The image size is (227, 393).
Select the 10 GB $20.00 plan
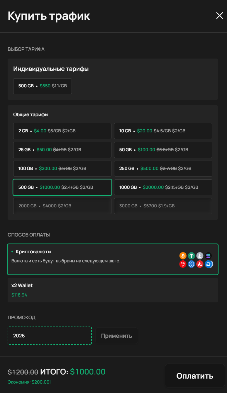coord(163,131)
